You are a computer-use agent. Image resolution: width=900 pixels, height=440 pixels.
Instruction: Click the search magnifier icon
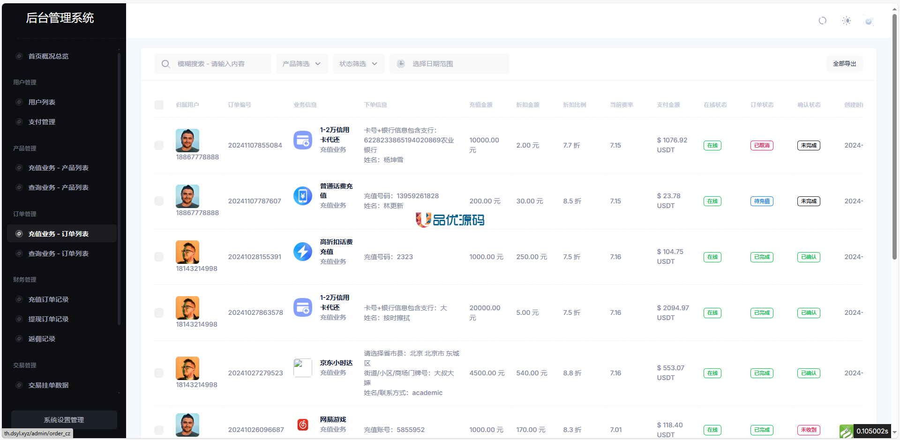[165, 64]
